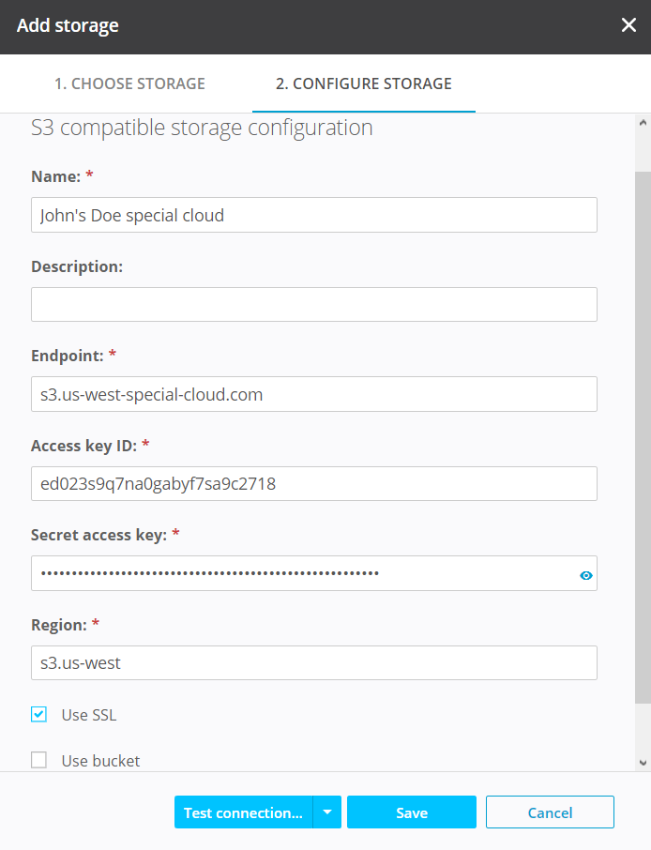Enable the Use bucket checkbox
The image size is (651, 850).
click(x=38, y=760)
